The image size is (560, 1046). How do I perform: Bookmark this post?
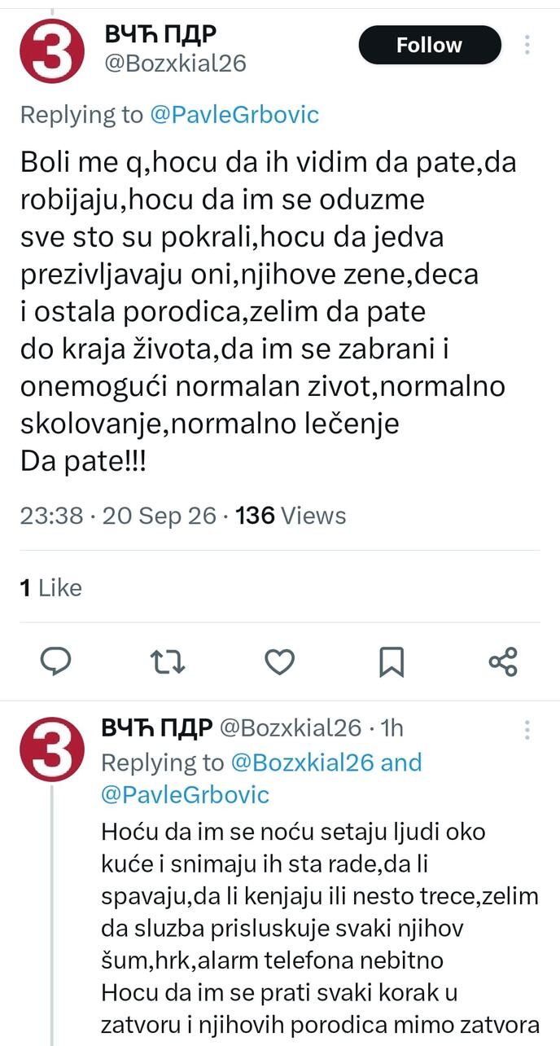coord(392,661)
